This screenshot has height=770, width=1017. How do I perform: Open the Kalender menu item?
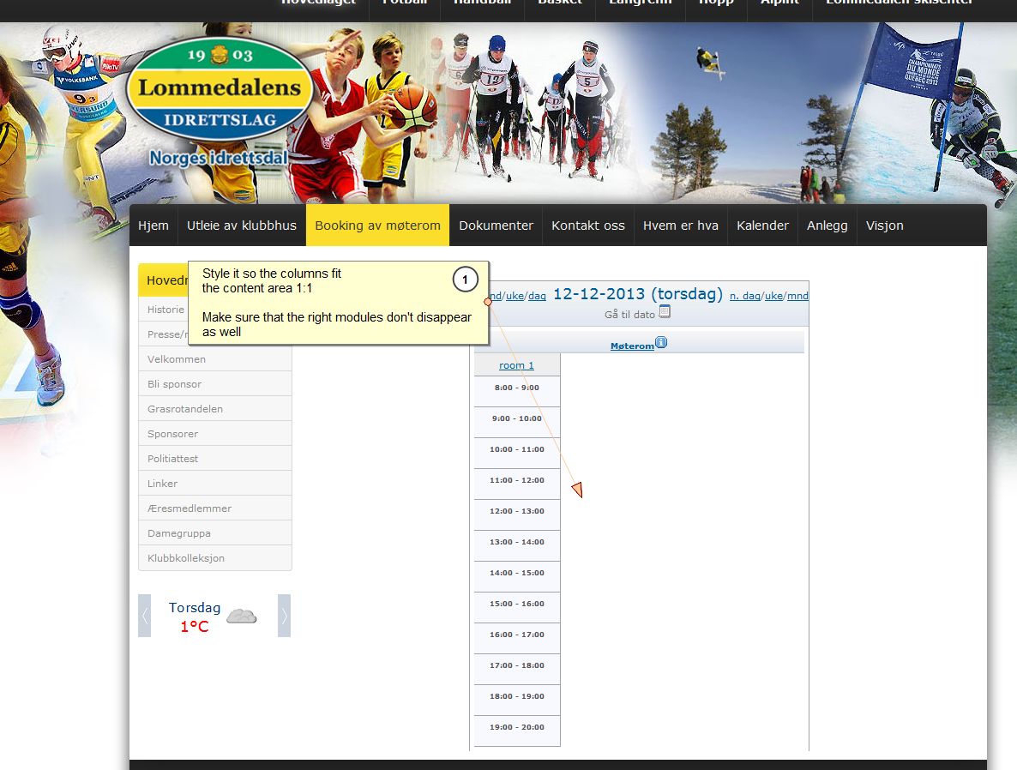(762, 226)
